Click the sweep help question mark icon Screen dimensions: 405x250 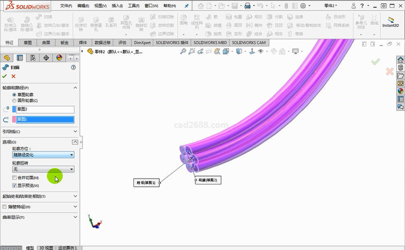click(74, 67)
